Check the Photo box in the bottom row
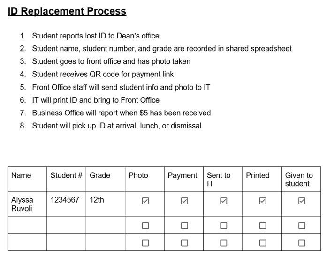327x257 pixels. pyautogui.click(x=145, y=242)
